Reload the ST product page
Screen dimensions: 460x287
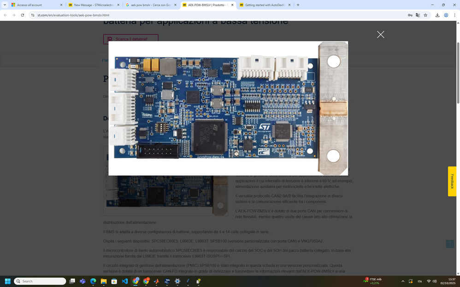22,15
